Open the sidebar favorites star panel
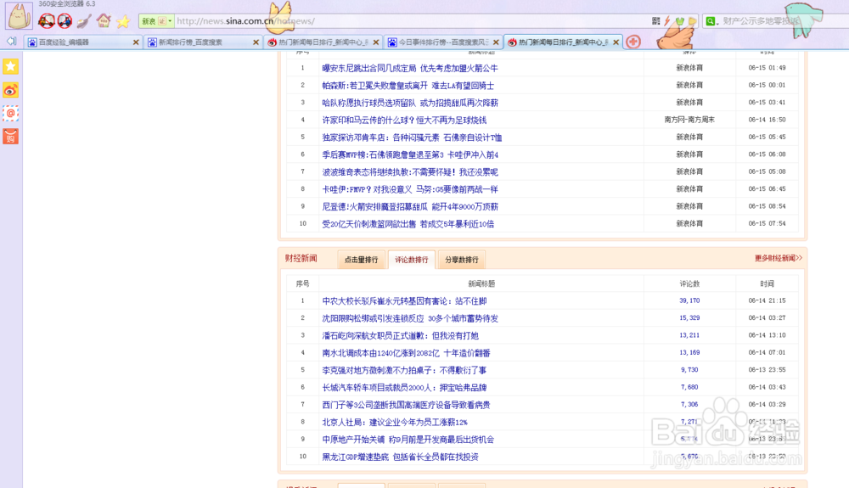 coord(11,66)
